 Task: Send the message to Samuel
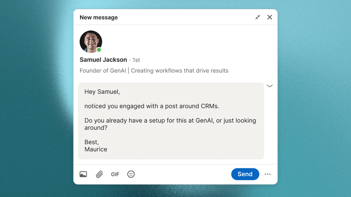click(x=245, y=174)
